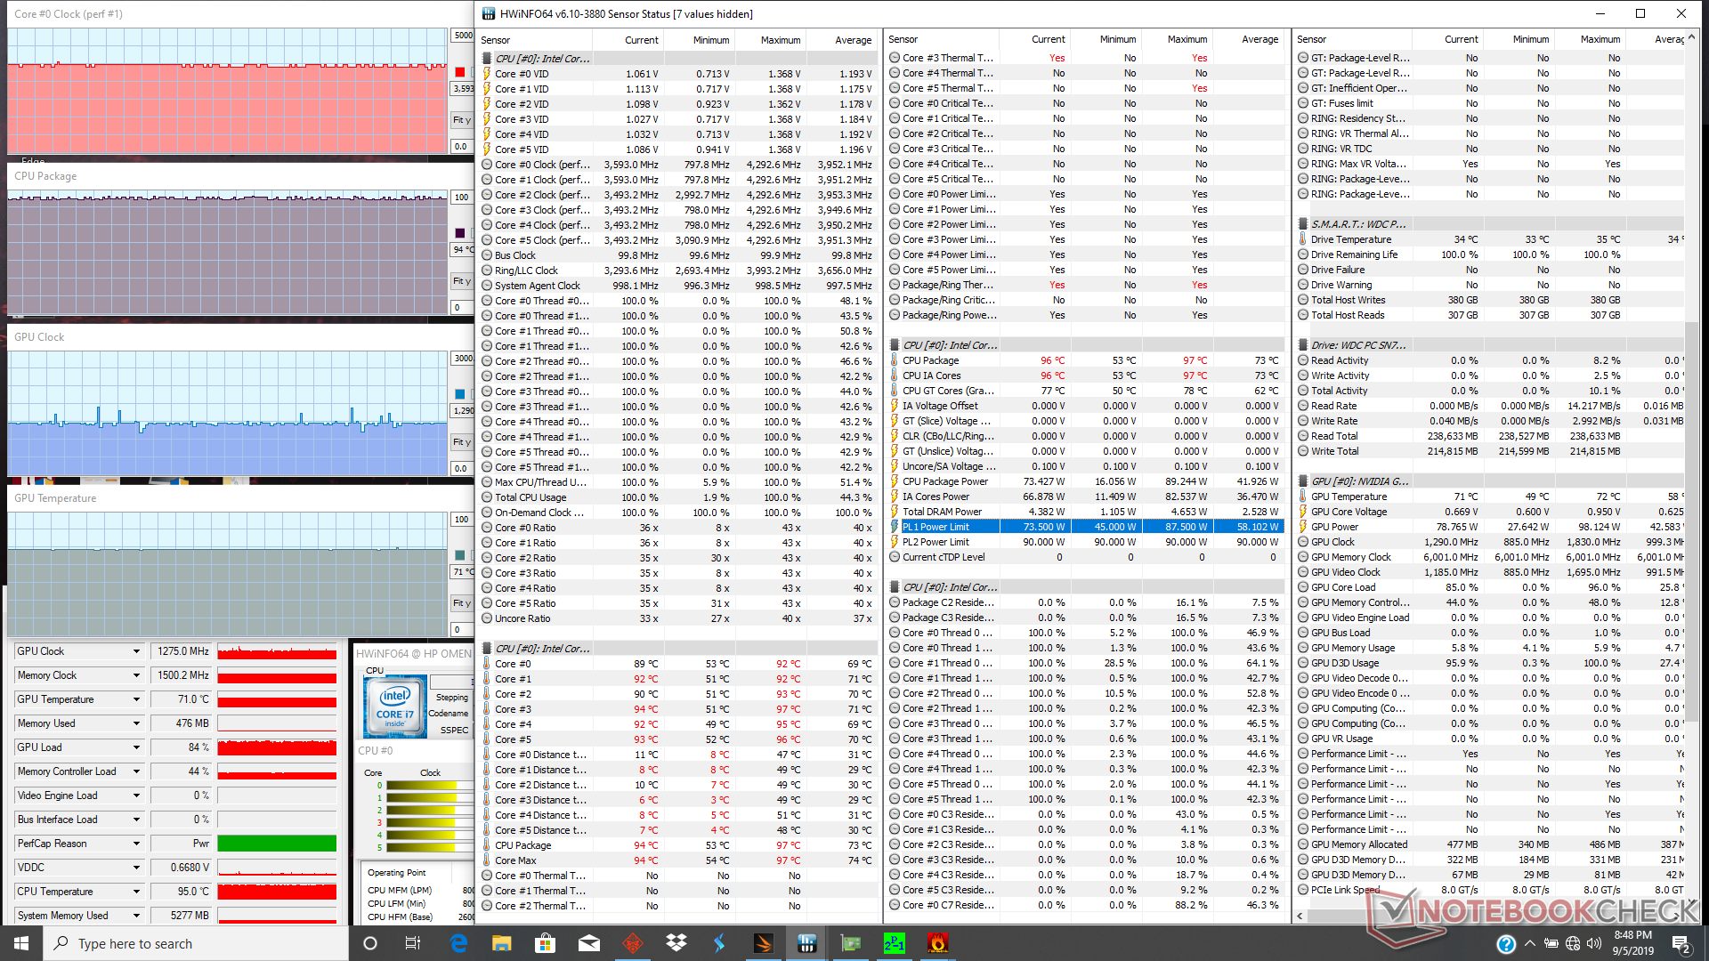Click the HWiNFO64 title bar icon
This screenshot has height=961, width=1709.
(x=488, y=13)
